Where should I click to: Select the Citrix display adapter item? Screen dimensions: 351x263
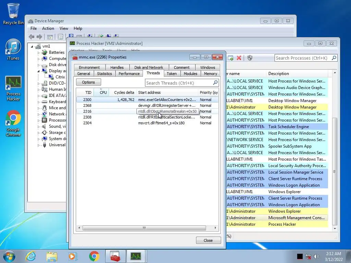click(x=57, y=77)
